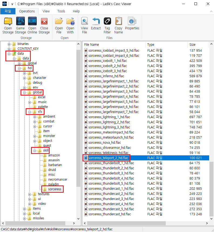Click the Extract arrow icon

pos(96,21)
